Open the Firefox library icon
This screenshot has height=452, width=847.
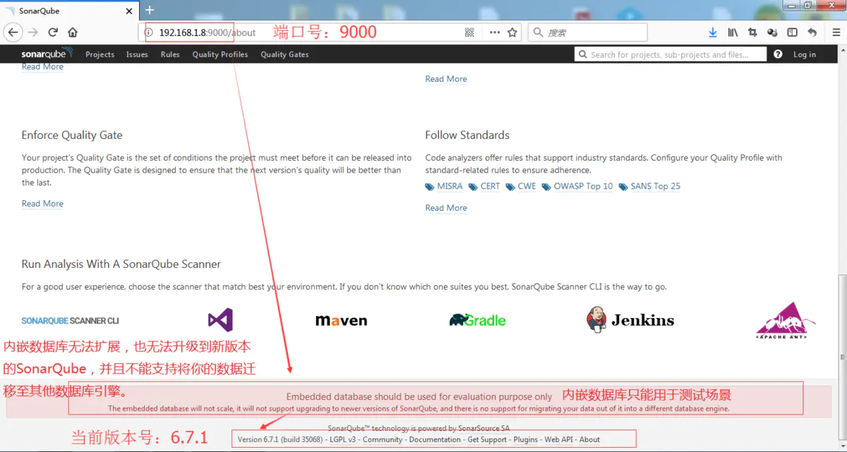click(733, 32)
